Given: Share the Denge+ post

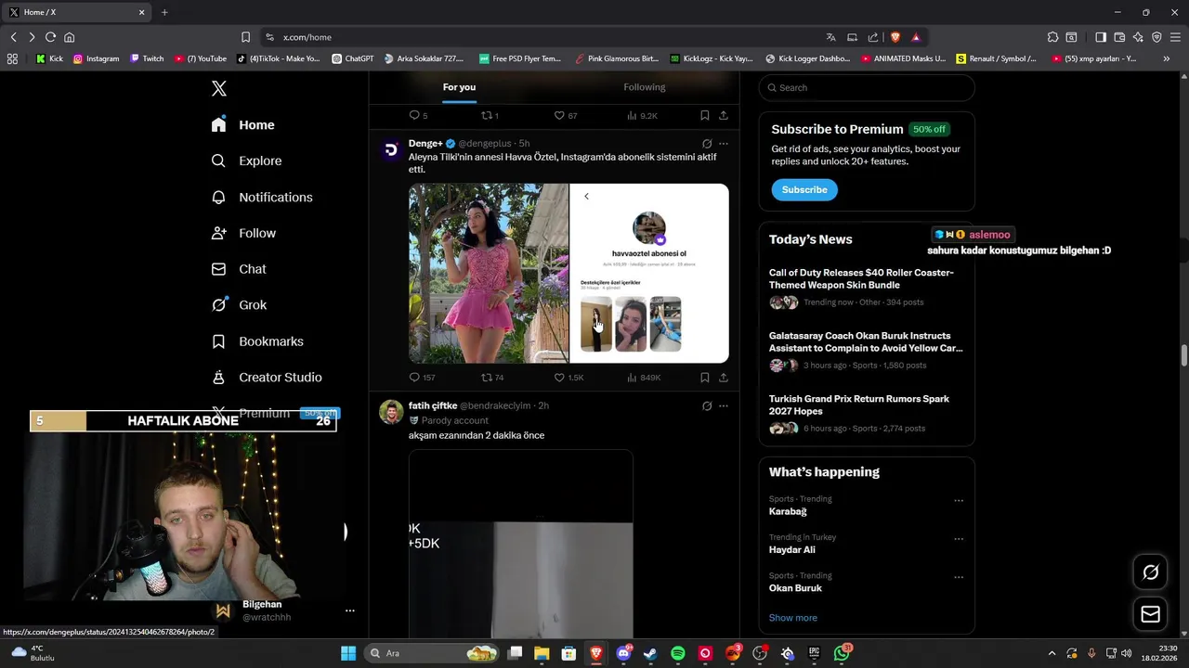Looking at the screenshot, I should click(724, 378).
